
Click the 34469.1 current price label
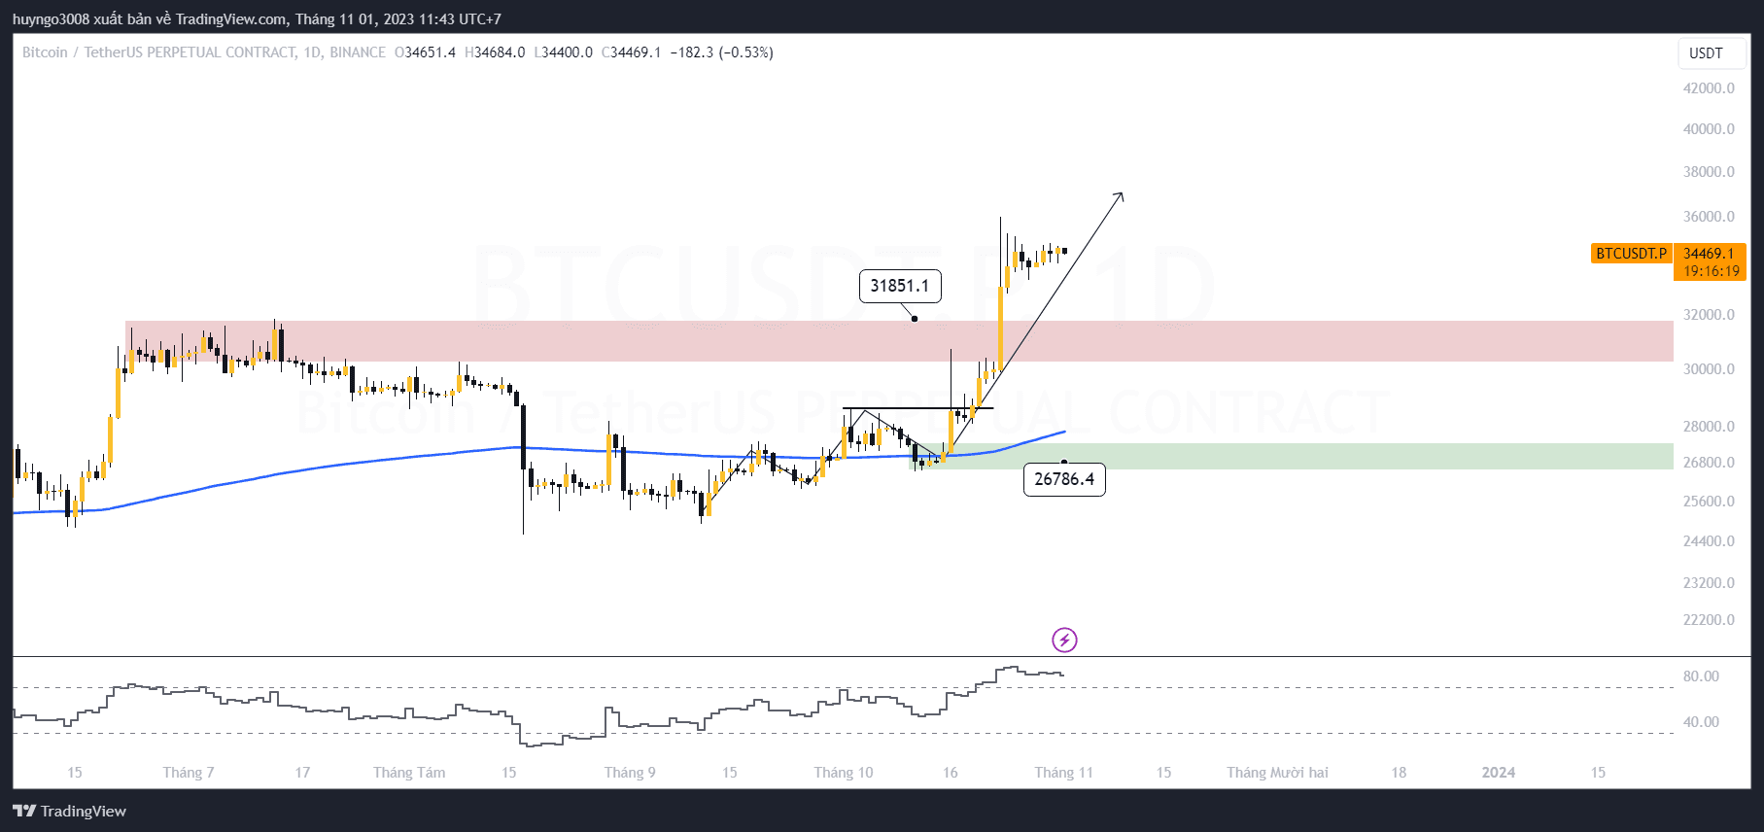click(1709, 254)
